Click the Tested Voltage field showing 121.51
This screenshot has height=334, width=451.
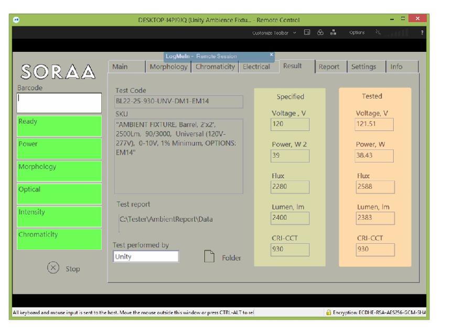click(x=374, y=125)
